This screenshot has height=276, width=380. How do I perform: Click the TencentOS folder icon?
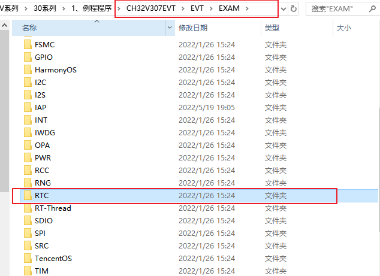[27, 259]
